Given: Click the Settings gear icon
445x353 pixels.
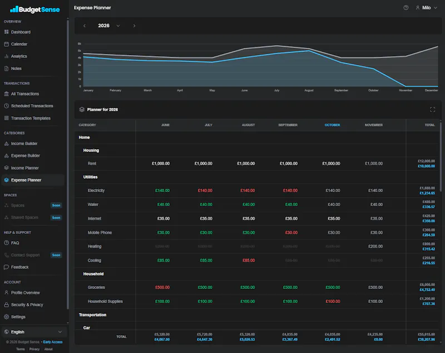Looking at the screenshot, I should pyautogui.click(x=6, y=317).
